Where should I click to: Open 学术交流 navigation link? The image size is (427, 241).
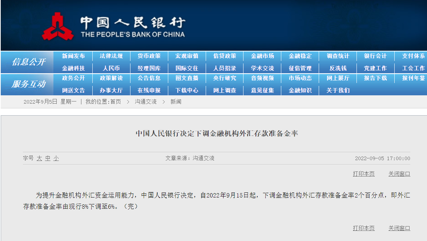click(262, 68)
